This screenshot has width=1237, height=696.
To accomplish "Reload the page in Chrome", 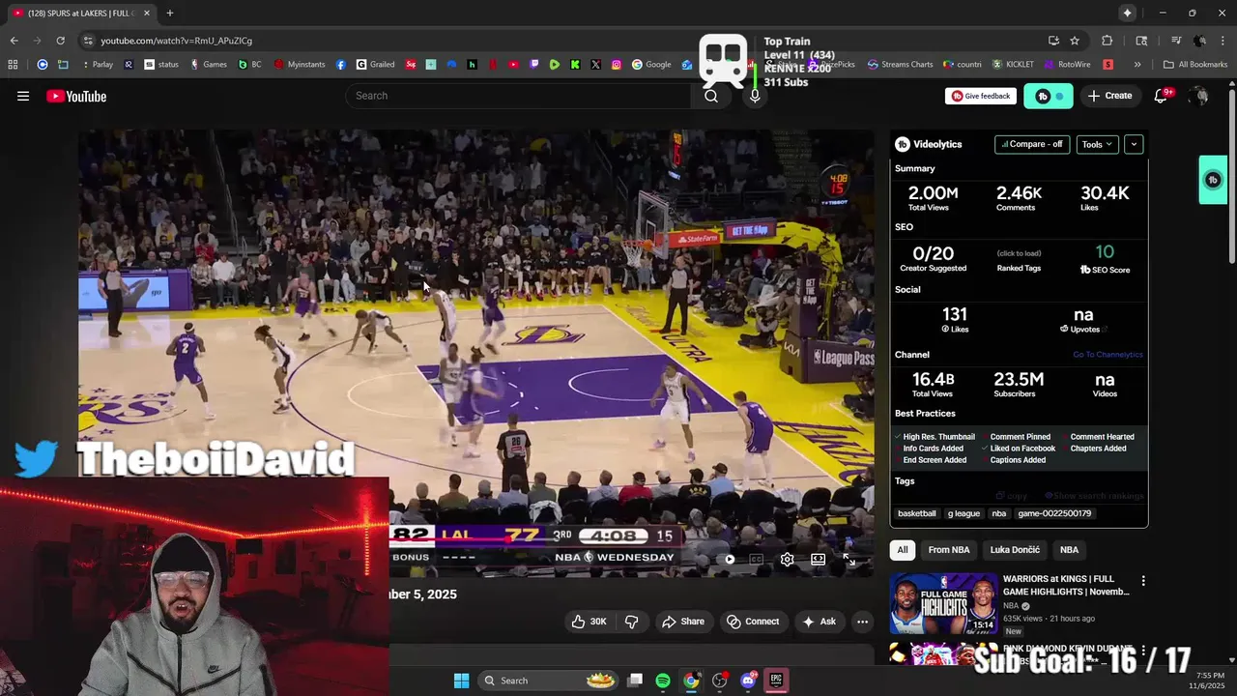I will 60,41.
